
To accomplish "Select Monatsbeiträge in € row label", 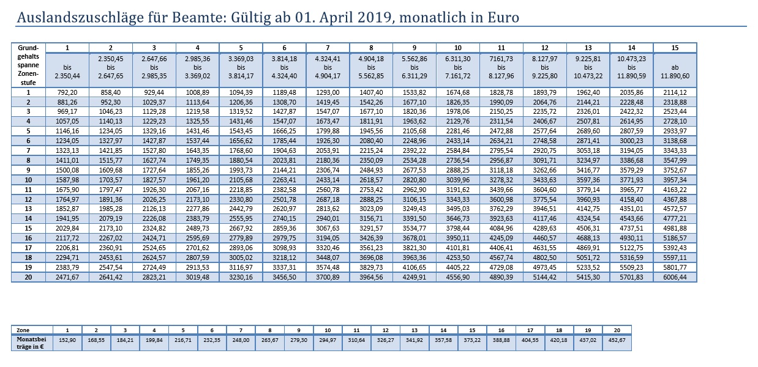I will (32, 342).
